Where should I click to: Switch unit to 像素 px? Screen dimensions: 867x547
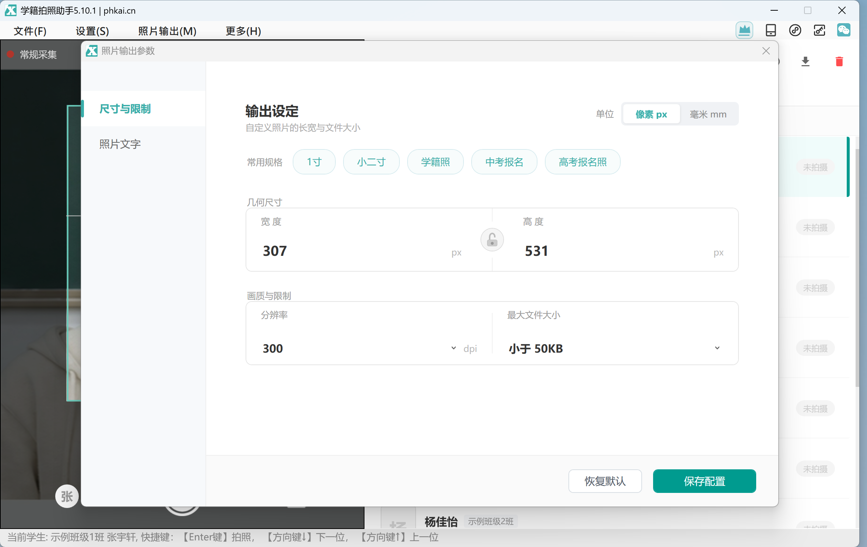651,114
